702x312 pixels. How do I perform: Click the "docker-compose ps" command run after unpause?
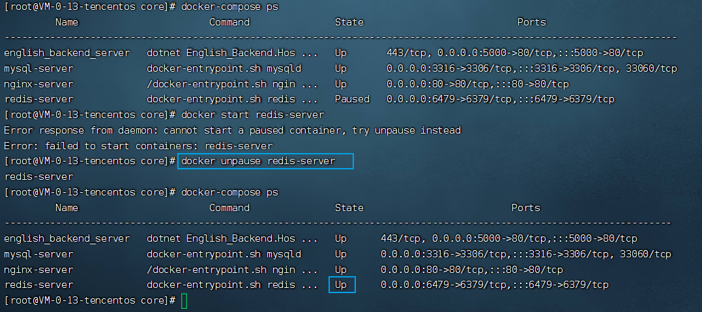tap(229, 192)
